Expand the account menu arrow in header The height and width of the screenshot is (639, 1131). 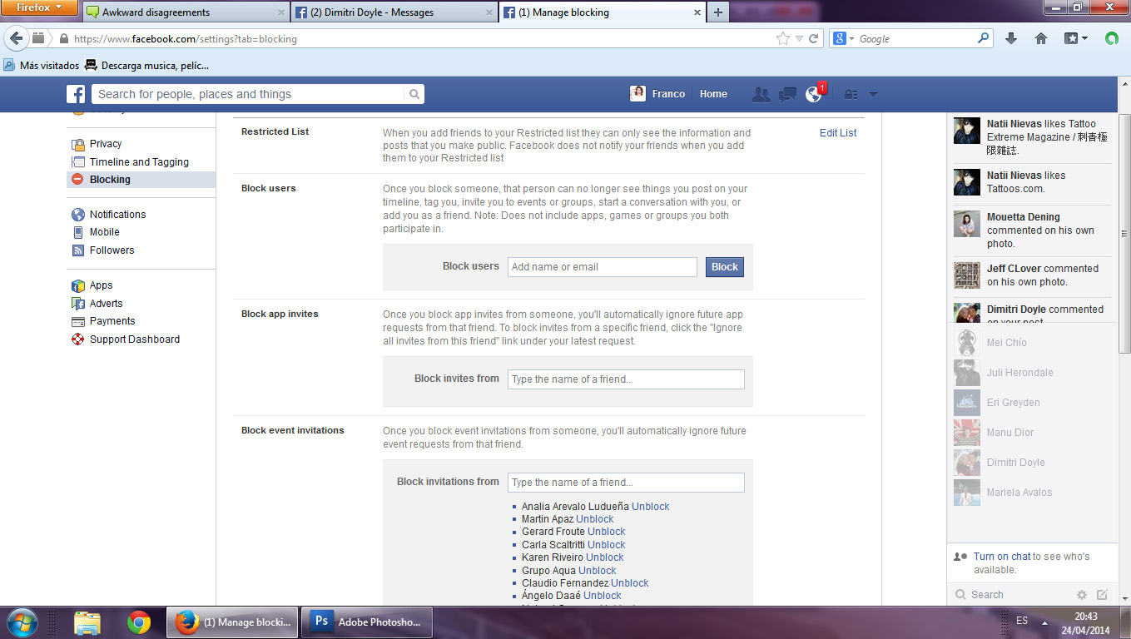tap(873, 95)
